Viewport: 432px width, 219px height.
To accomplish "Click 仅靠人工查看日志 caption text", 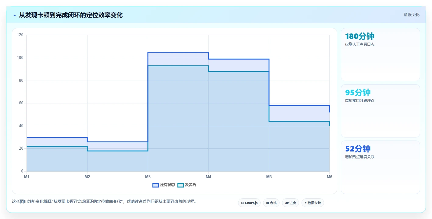I will 359,44.
